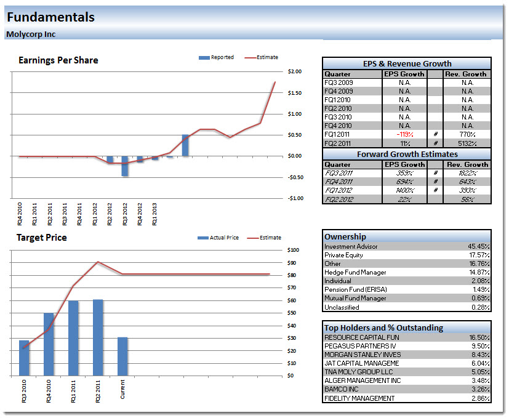Select the "RESOURCE CAPITAL FUN" holder name
Viewport: 509px width, 418px height.
tap(362, 338)
